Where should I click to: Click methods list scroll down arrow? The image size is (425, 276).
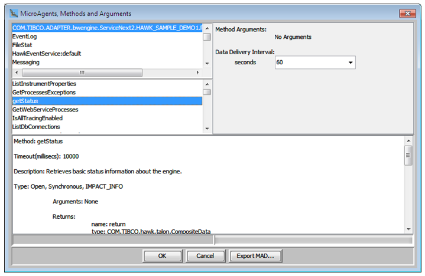[x=207, y=129]
